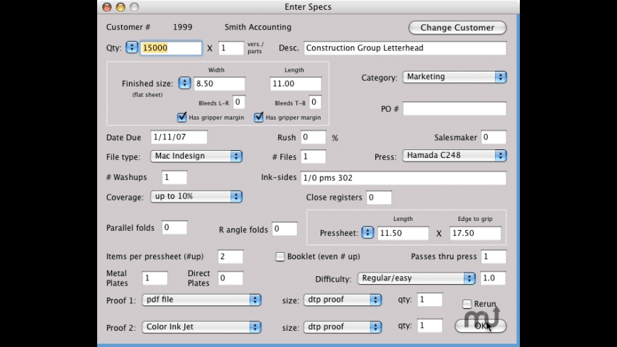
Task: Click the Date Due field
Action: (179, 137)
